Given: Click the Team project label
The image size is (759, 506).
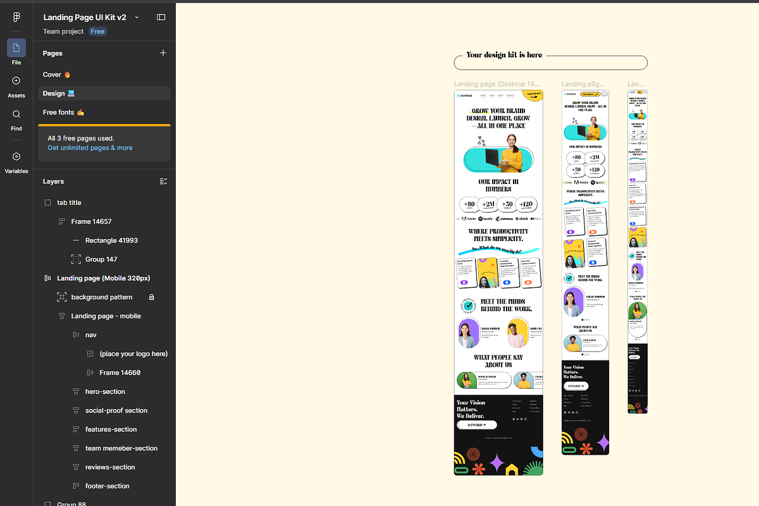Looking at the screenshot, I should (x=63, y=32).
